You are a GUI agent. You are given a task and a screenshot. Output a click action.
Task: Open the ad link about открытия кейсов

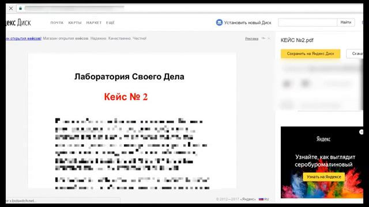coord(24,39)
